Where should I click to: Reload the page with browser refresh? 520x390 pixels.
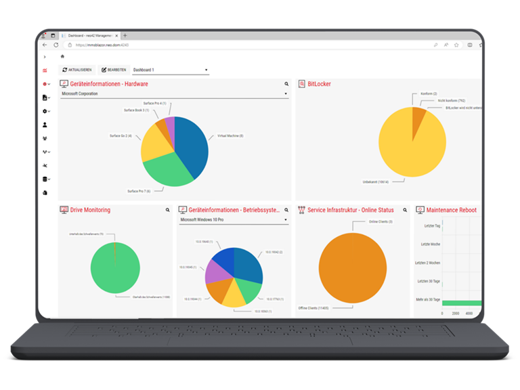tap(56, 45)
